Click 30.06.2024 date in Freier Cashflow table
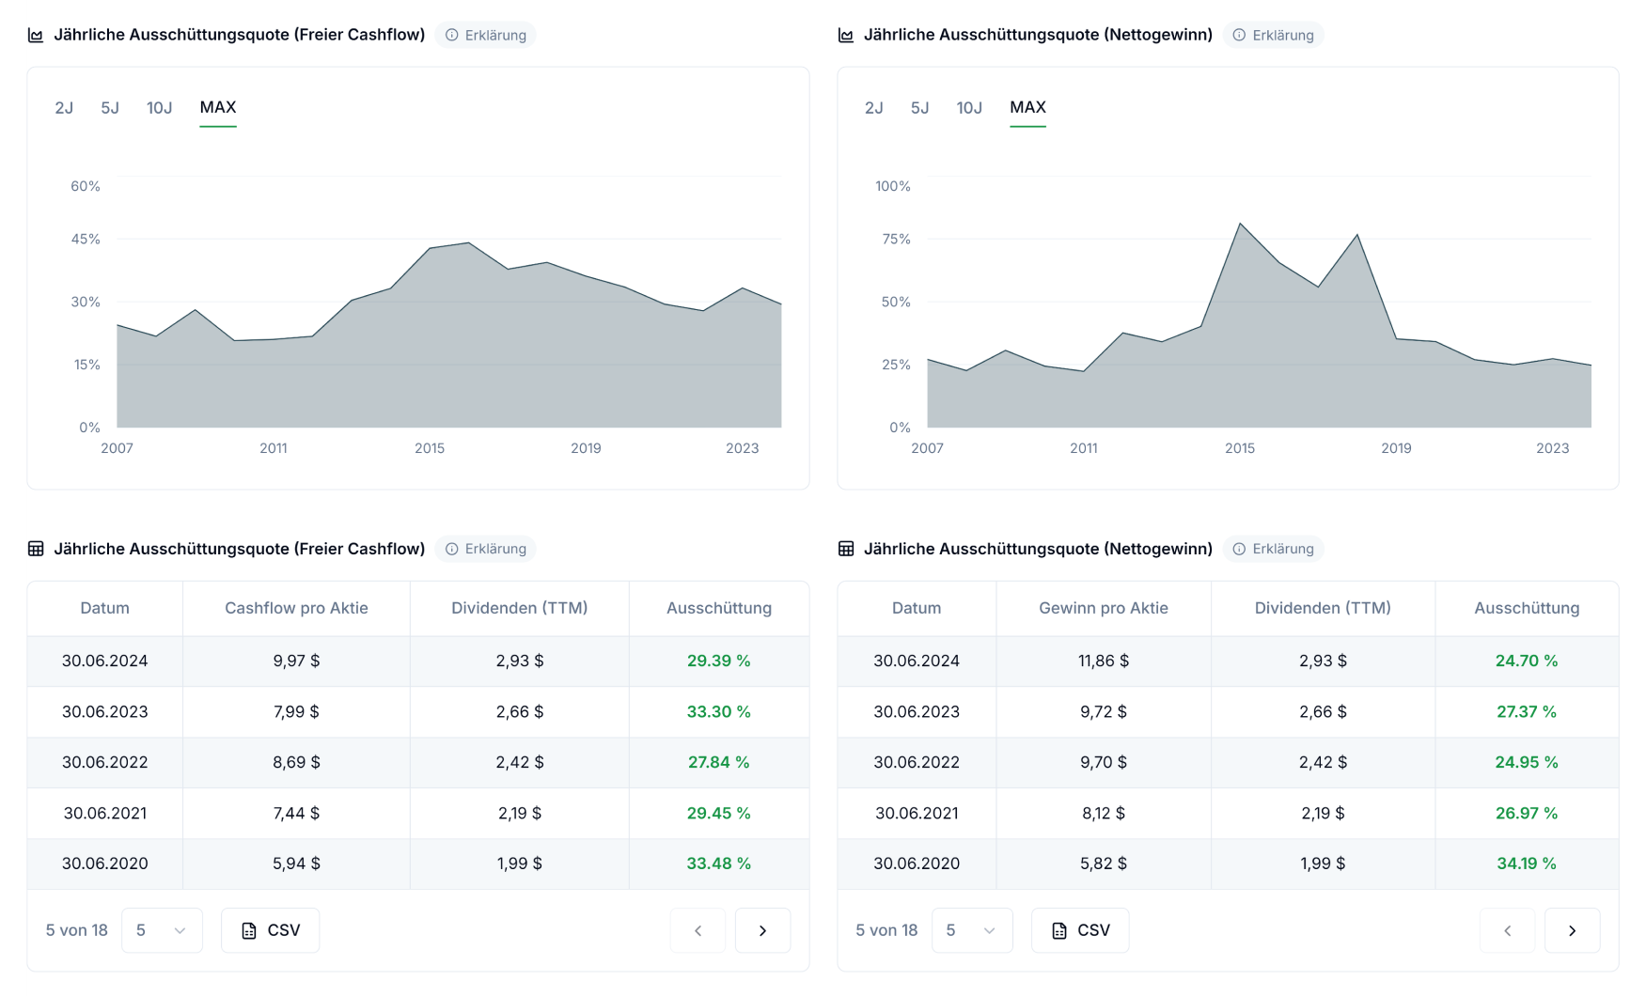The image size is (1646, 996). point(104,661)
